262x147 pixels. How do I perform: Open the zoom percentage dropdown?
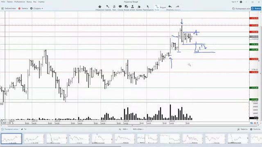coord(125,129)
